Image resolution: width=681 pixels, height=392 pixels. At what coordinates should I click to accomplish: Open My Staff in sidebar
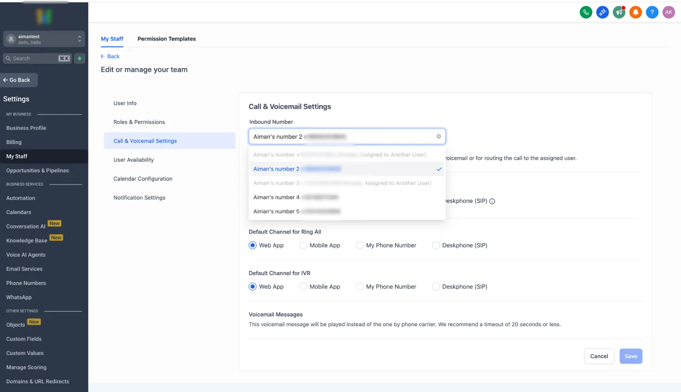pyautogui.click(x=44, y=157)
